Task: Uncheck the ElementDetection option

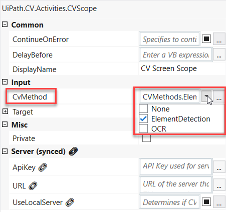Action: click(143, 118)
